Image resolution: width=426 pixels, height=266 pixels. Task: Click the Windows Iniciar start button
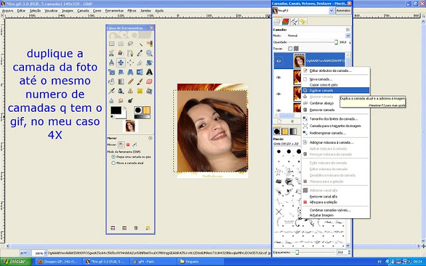coord(15,261)
